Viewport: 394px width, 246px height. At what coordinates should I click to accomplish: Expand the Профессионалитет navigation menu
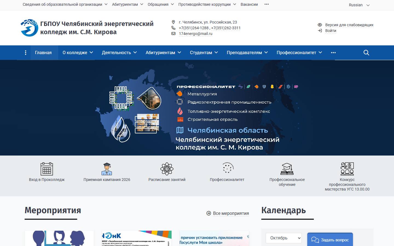pos(299,53)
